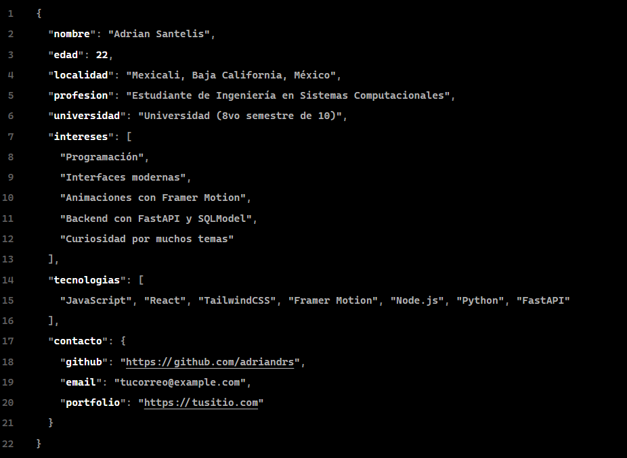This screenshot has height=458, width=627.
Task: Click line number 14 in the gutter
Action: [8, 280]
